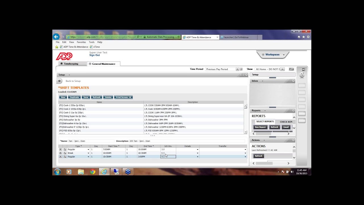The image size is (364, 205).
Task: Open the Inbox panel gear icon
Action: pos(293,81)
